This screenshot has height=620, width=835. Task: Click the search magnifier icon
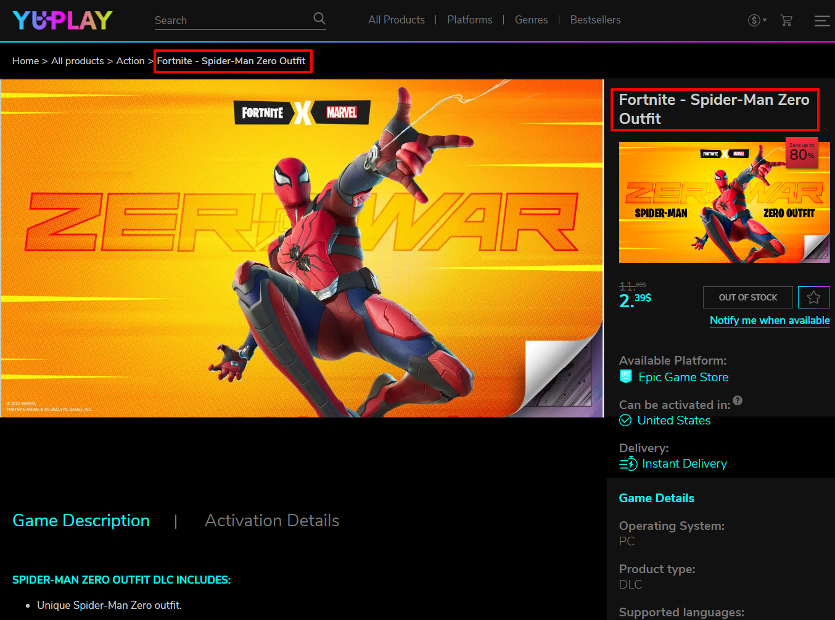tap(319, 19)
